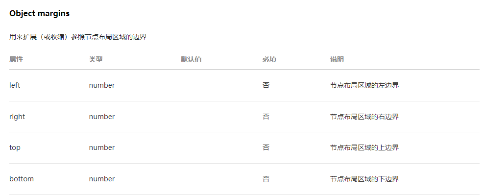Click the 上边界 description text
The image size is (484, 196).
click(x=364, y=147)
